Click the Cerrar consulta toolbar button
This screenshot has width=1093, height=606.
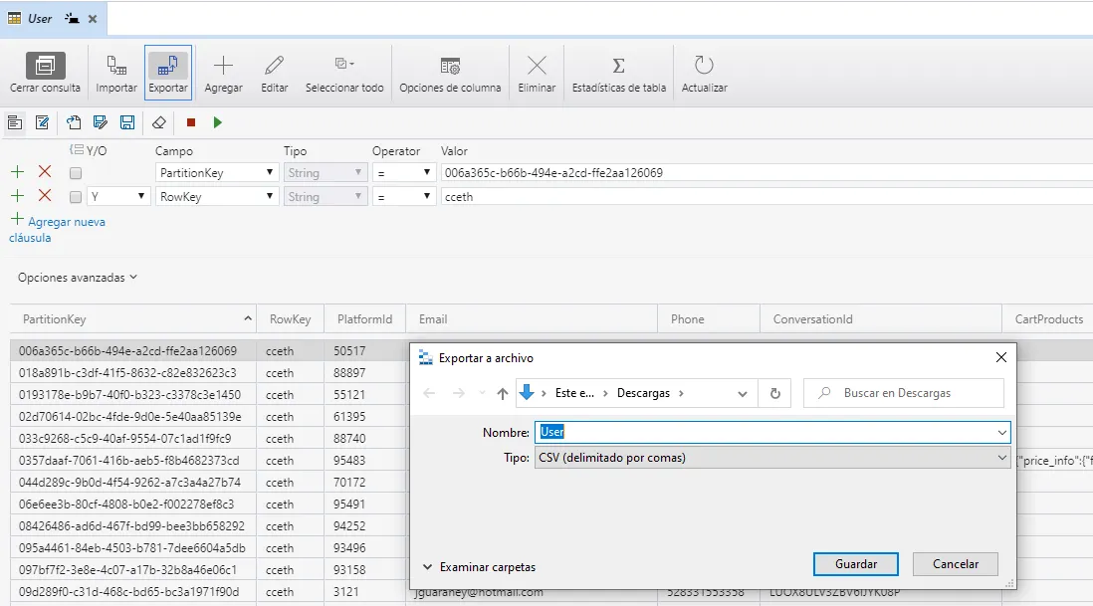pos(46,74)
